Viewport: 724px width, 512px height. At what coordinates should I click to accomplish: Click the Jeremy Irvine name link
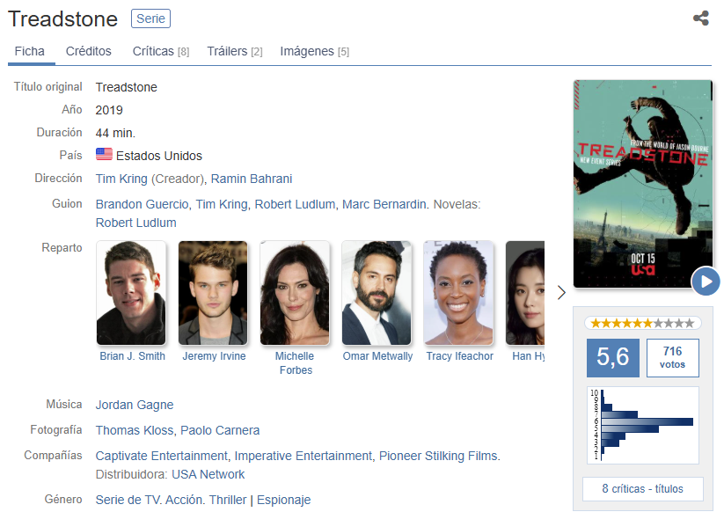214,356
